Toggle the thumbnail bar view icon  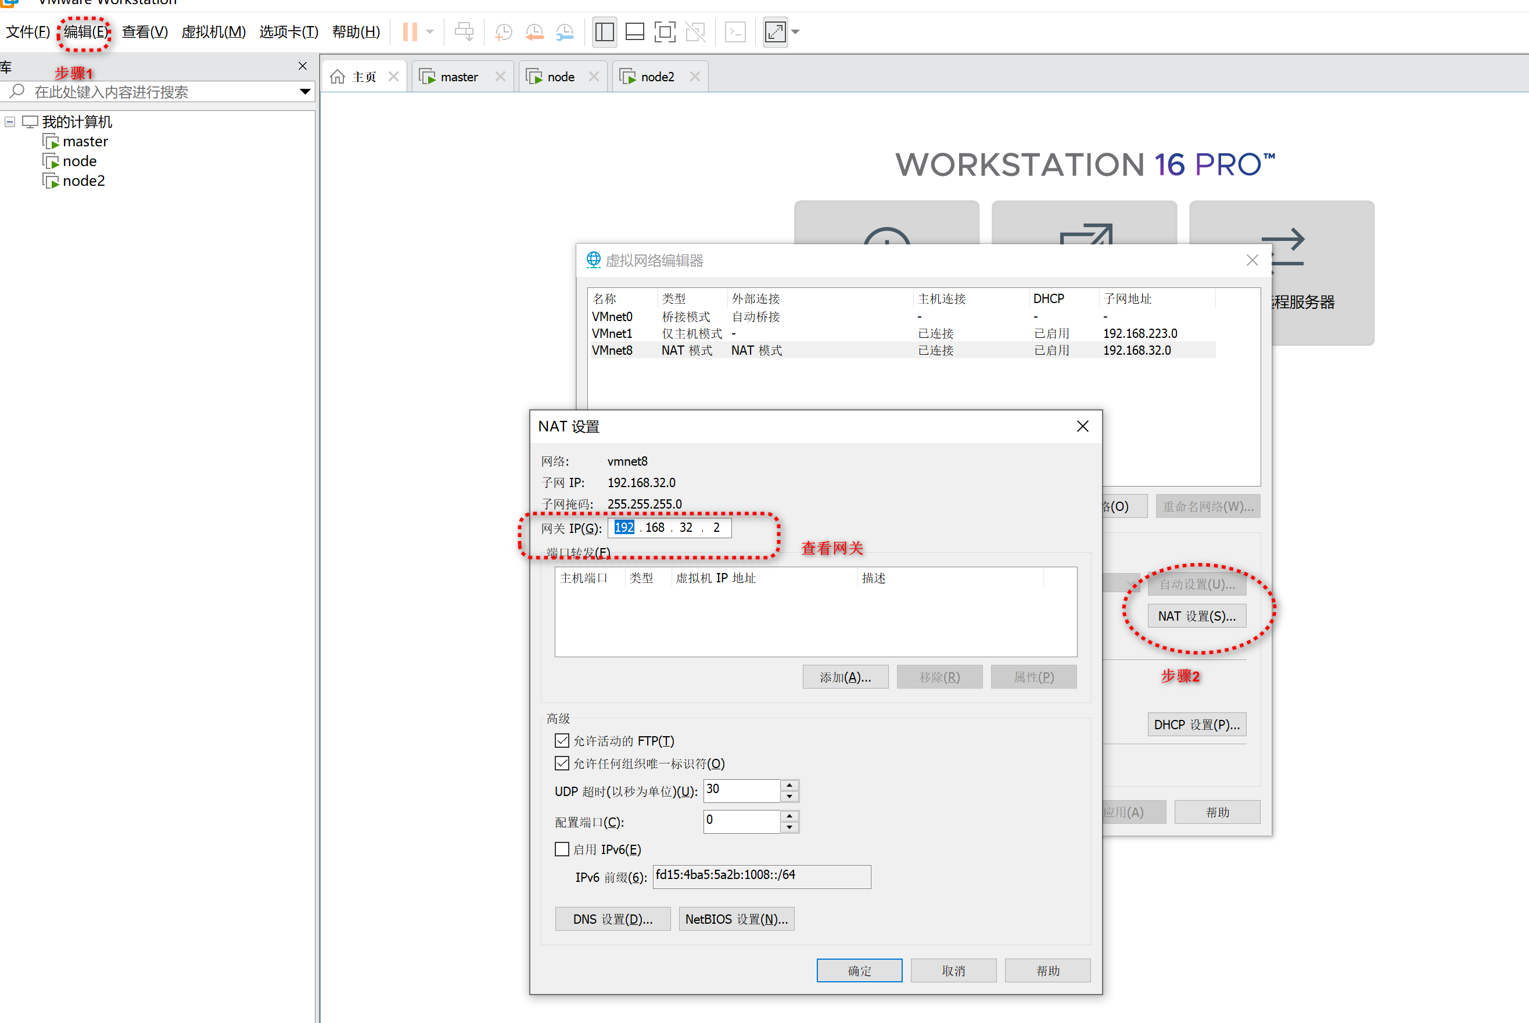634,31
